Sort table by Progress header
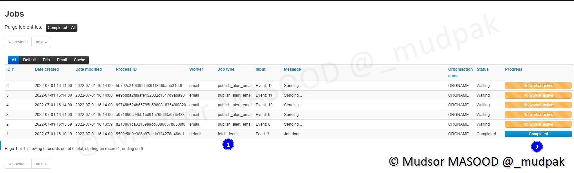 (x=513, y=69)
